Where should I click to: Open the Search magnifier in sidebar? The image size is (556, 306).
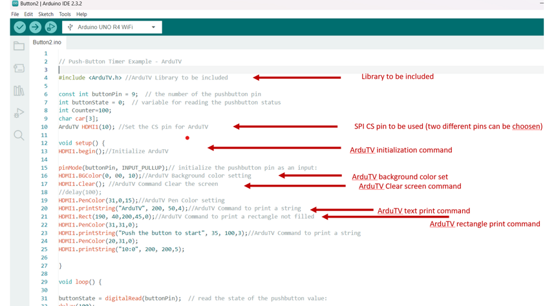[19, 136]
